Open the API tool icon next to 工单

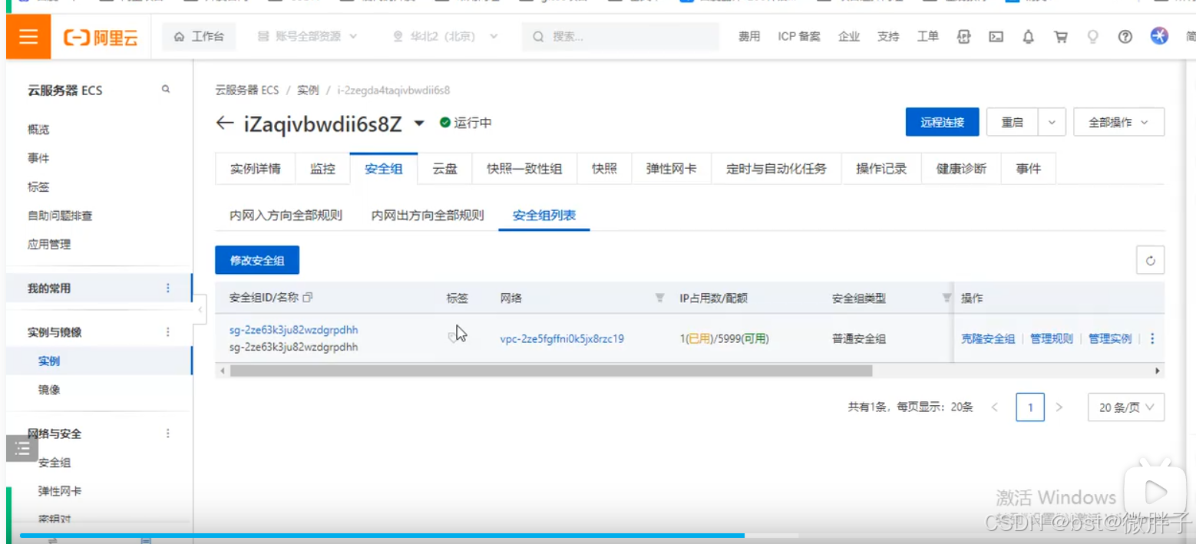tap(963, 36)
